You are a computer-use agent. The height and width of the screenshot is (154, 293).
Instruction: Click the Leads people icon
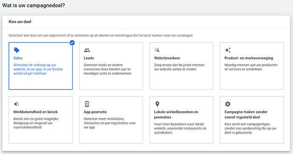tap(87, 50)
